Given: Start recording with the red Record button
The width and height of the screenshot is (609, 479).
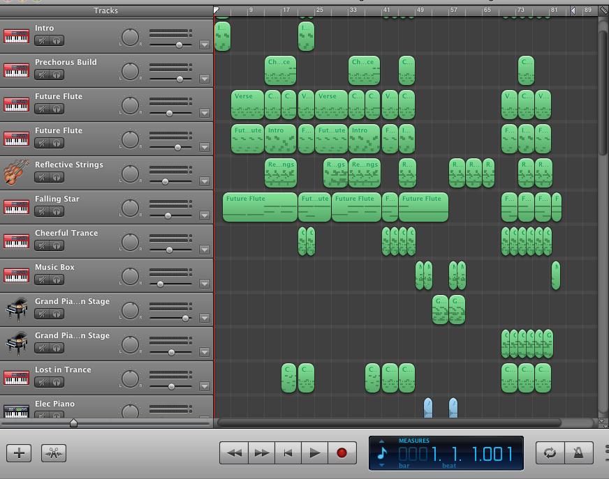Looking at the screenshot, I should [x=342, y=453].
